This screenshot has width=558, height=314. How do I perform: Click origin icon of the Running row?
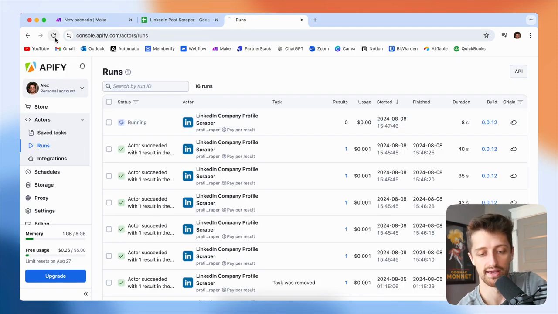(x=514, y=123)
